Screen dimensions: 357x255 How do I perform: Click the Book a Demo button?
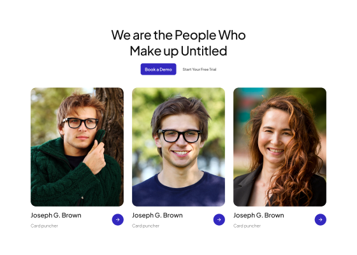click(x=158, y=69)
